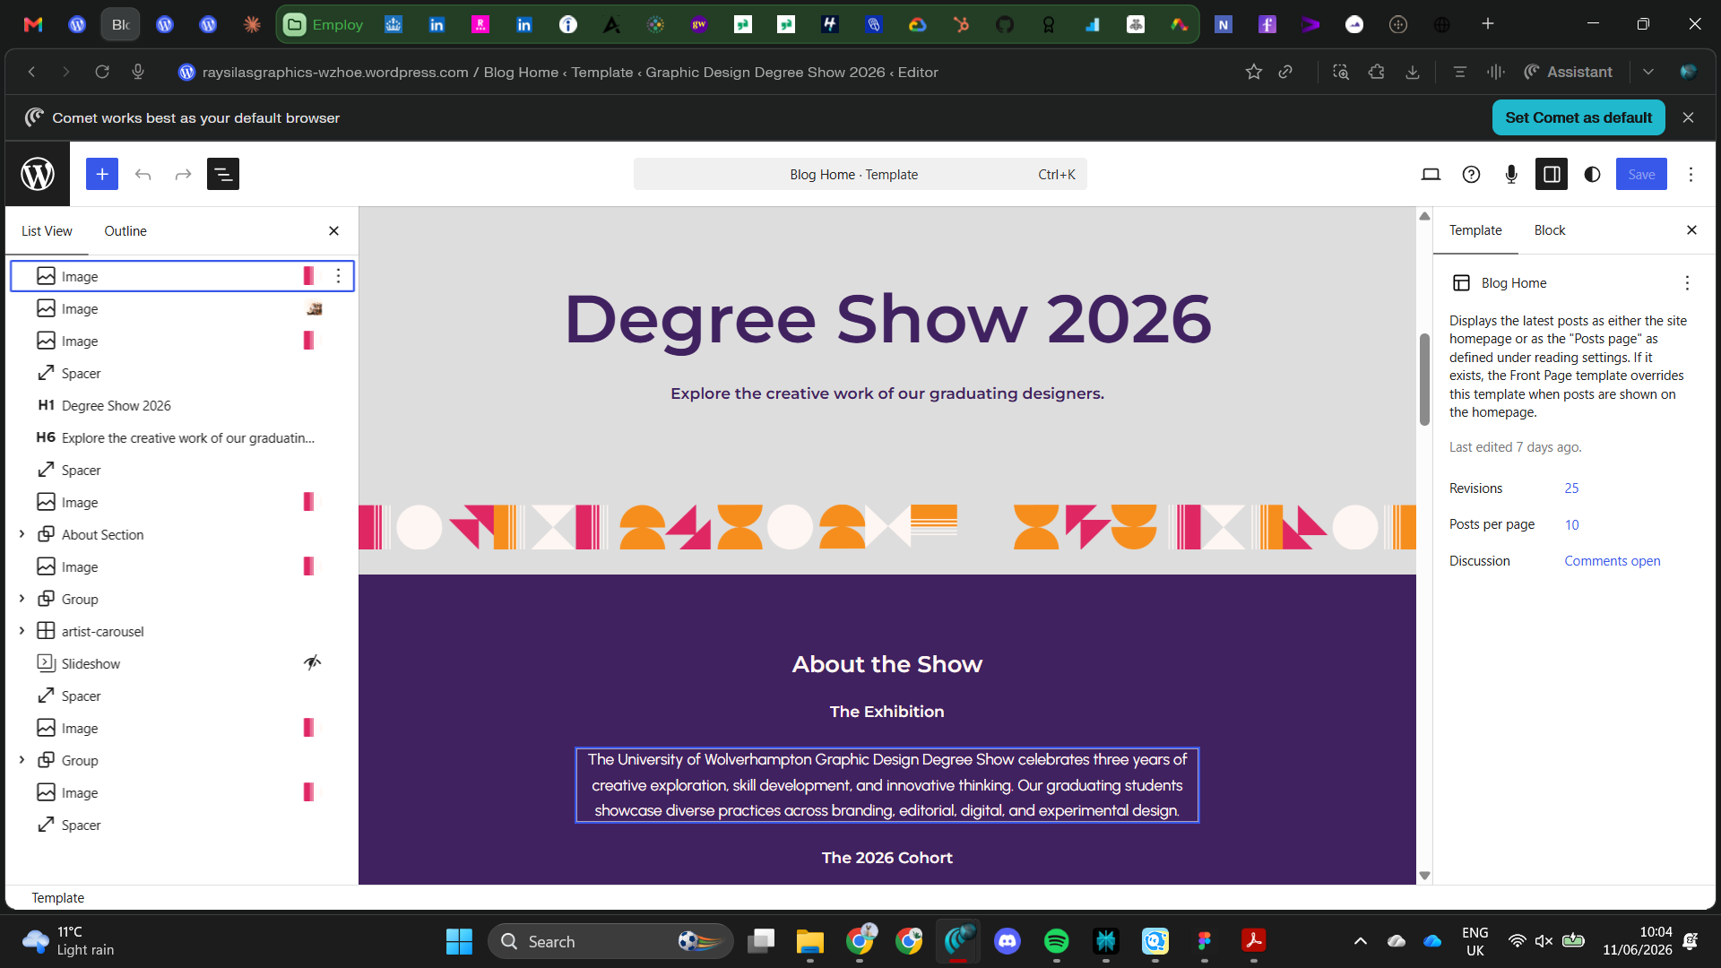Toggle the document overview List View icon
The width and height of the screenshot is (1721, 968).
pos(223,174)
